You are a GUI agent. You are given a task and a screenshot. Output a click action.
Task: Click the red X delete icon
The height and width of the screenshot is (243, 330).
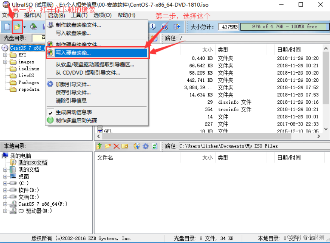pos(116,146)
